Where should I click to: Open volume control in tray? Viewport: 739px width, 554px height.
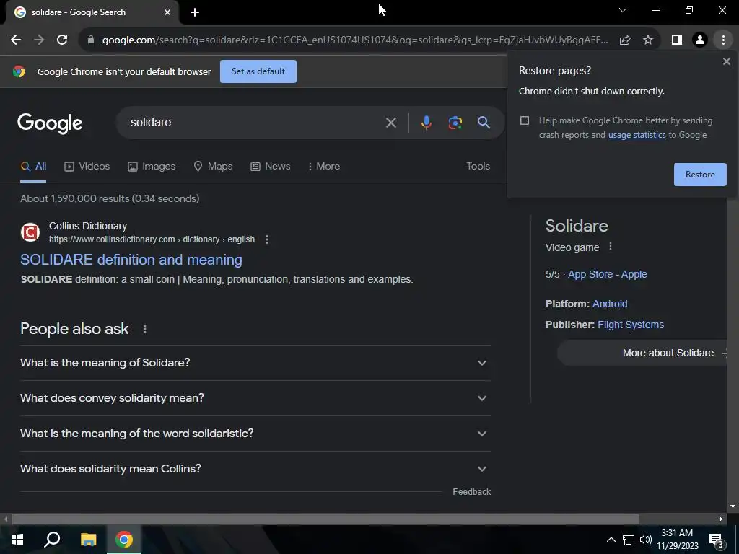pos(646,540)
